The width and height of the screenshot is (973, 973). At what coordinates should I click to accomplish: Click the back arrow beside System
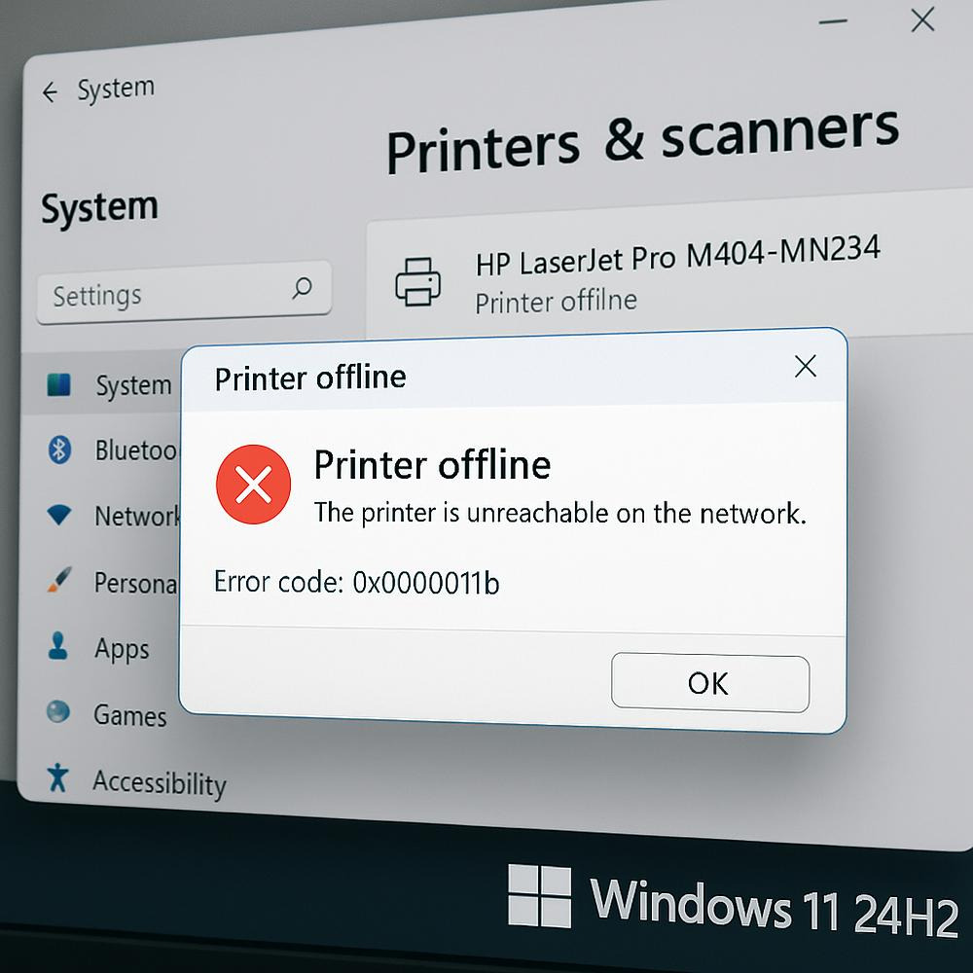click(x=50, y=92)
